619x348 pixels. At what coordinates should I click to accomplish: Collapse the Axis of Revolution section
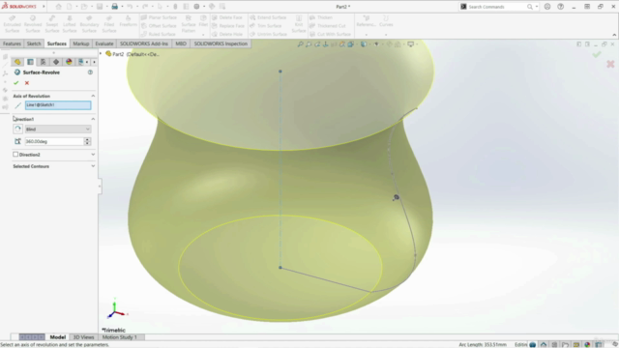coord(93,96)
